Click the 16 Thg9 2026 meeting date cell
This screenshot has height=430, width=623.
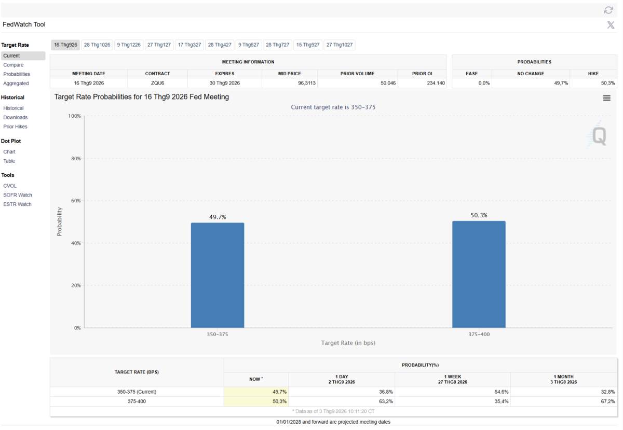click(x=89, y=83)
